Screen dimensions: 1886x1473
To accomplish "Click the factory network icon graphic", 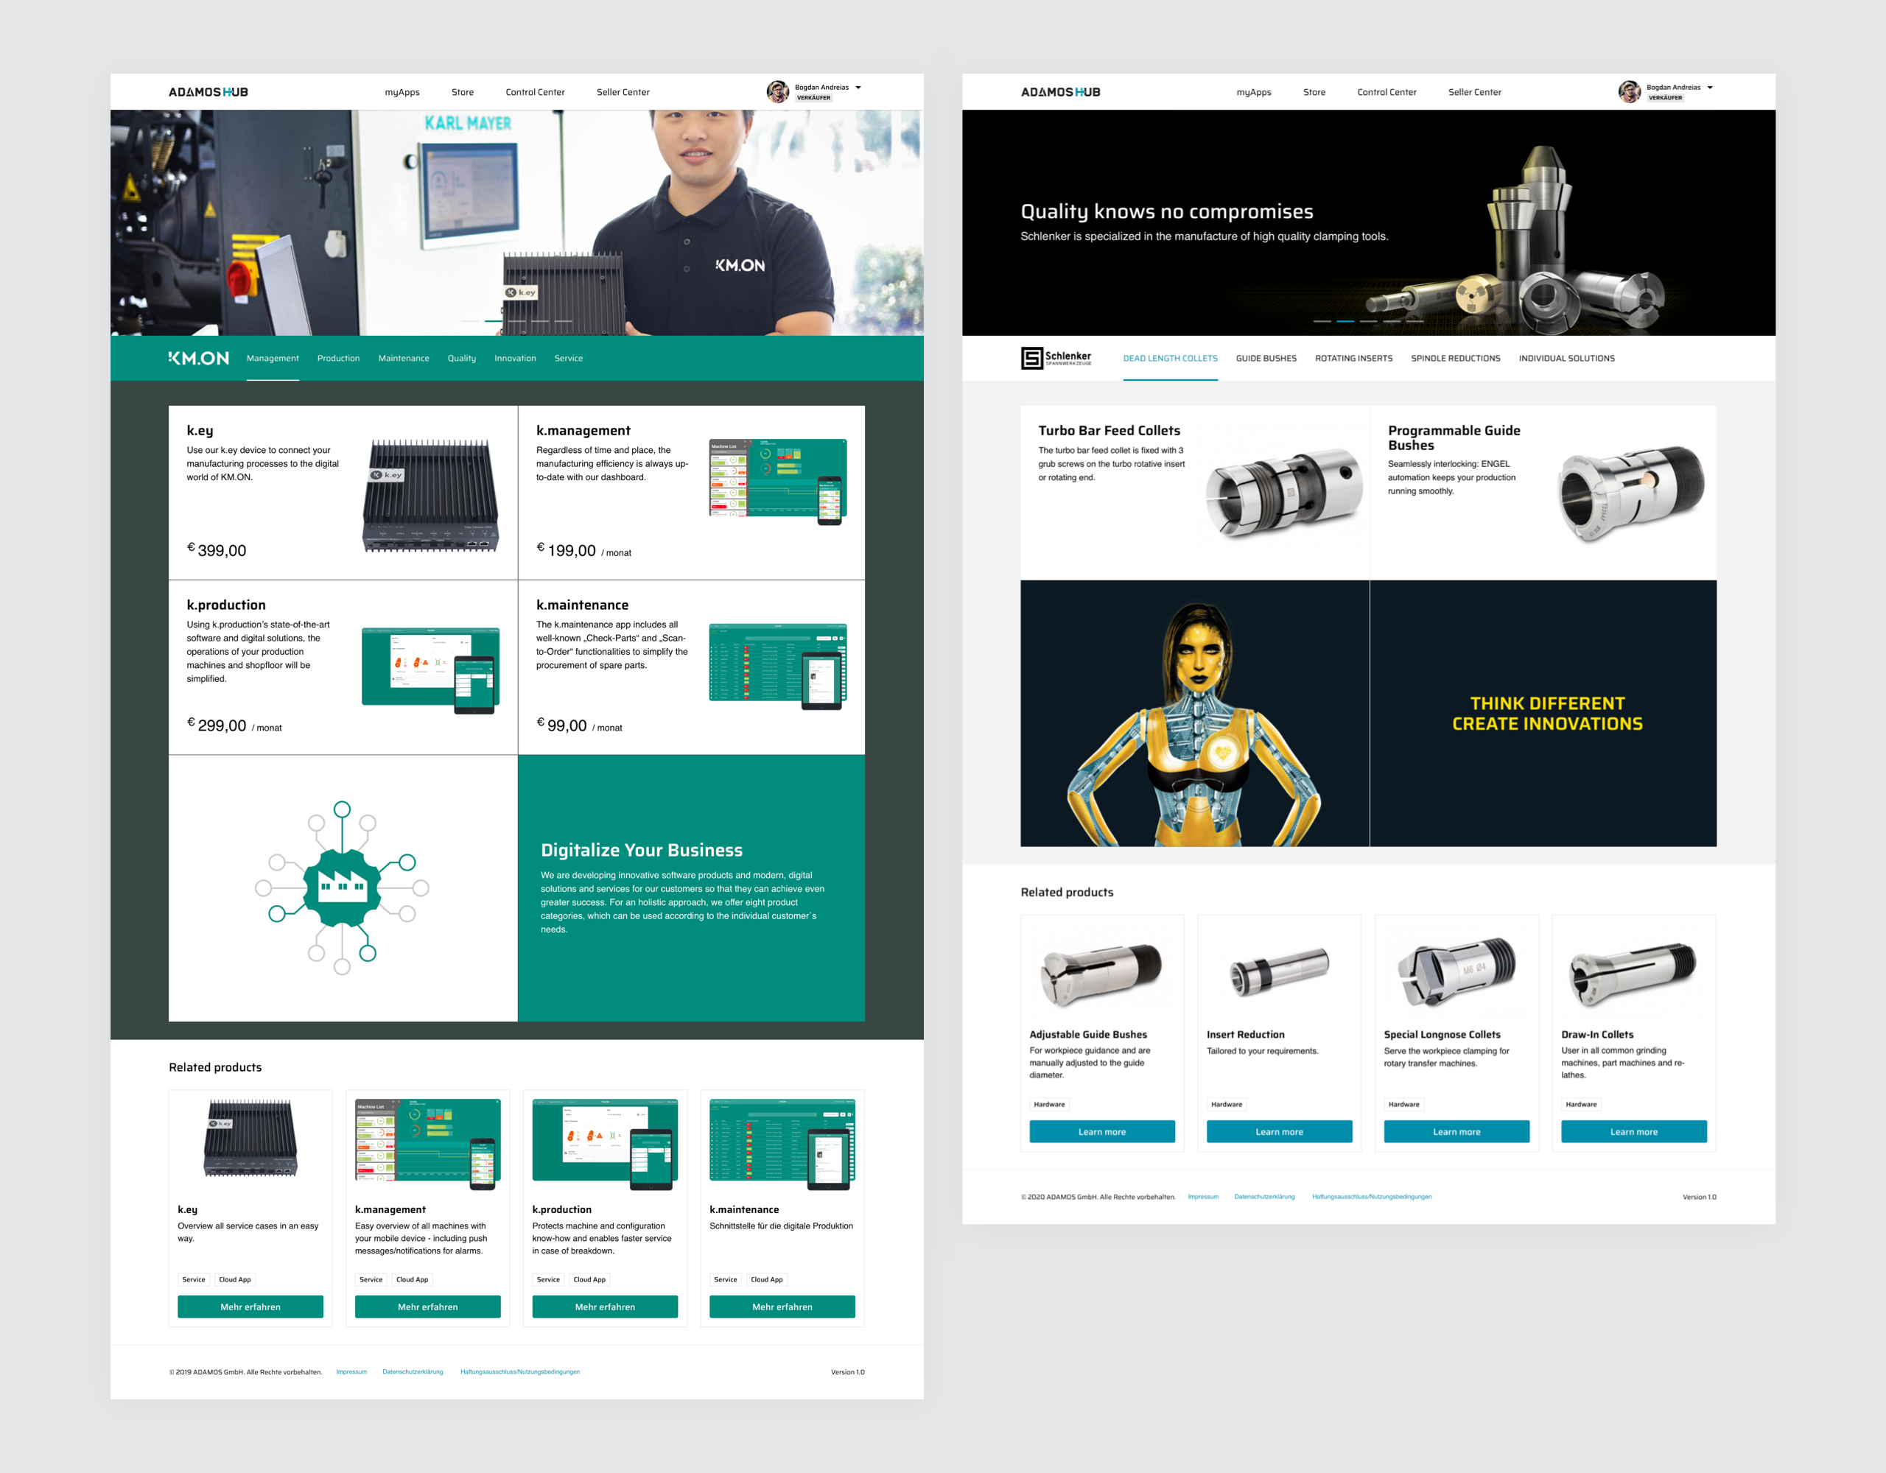I will (x=342, y=887).
